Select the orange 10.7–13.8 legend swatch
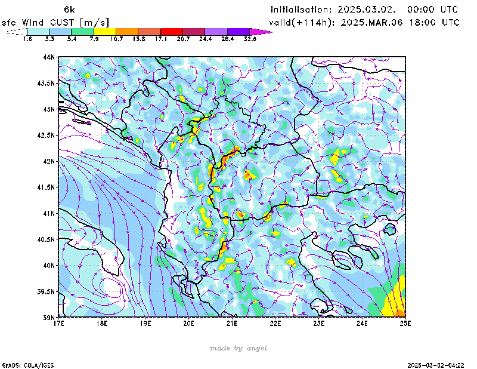Viewport: 477px width, 369px height. [x=127, y=31]
